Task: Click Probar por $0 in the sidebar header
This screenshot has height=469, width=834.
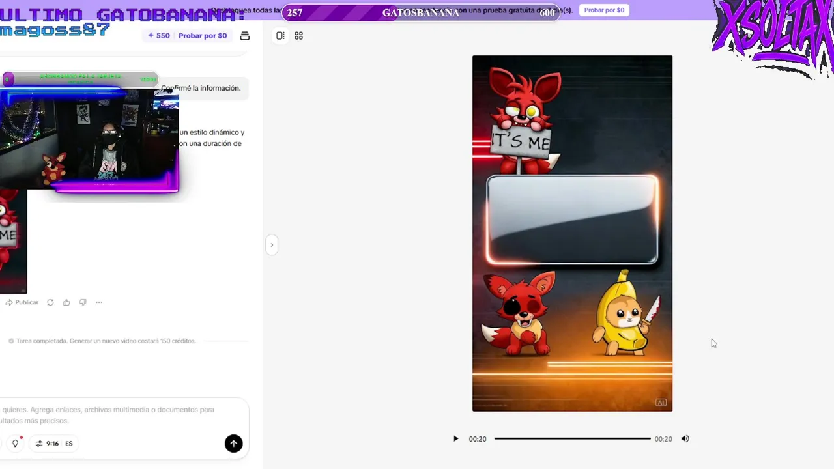Action: point(203,36)
